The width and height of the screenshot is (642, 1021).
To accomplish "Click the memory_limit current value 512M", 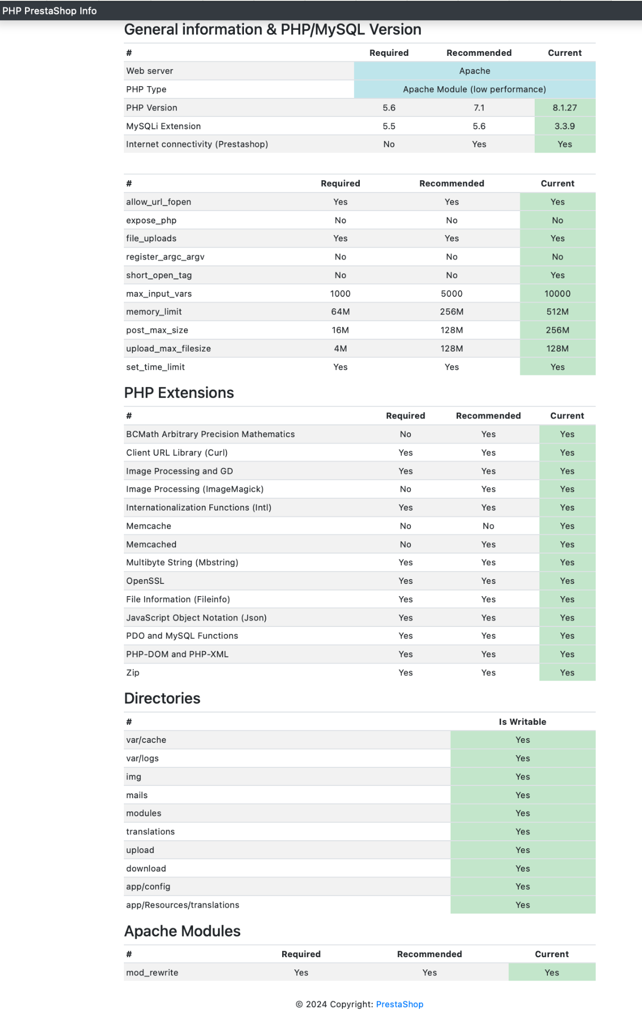I will tap(557, 312).
